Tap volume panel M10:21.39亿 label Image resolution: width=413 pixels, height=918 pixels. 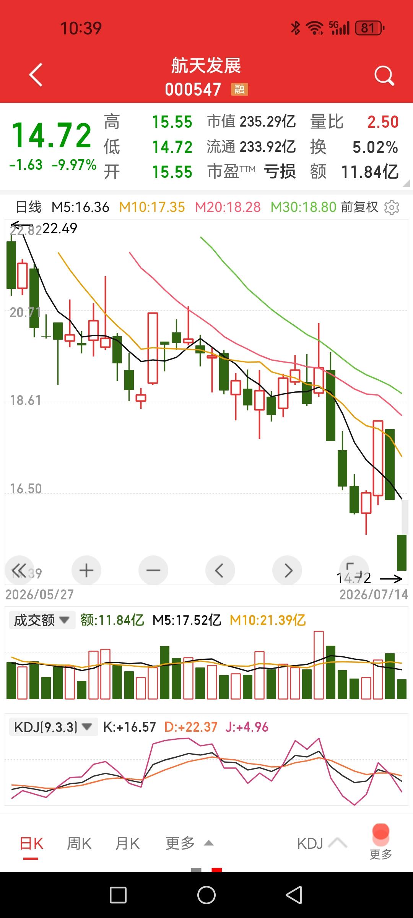pyautogui.click(x=268, y=620)
